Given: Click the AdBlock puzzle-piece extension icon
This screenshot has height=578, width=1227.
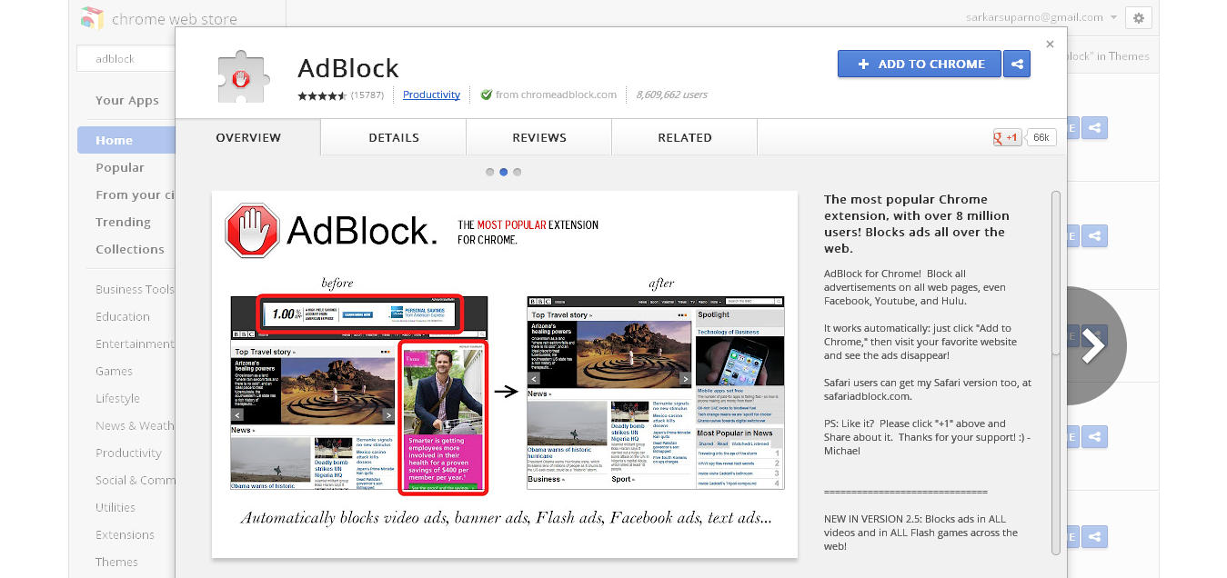Looking at the screenshot, I should [243, 78].
